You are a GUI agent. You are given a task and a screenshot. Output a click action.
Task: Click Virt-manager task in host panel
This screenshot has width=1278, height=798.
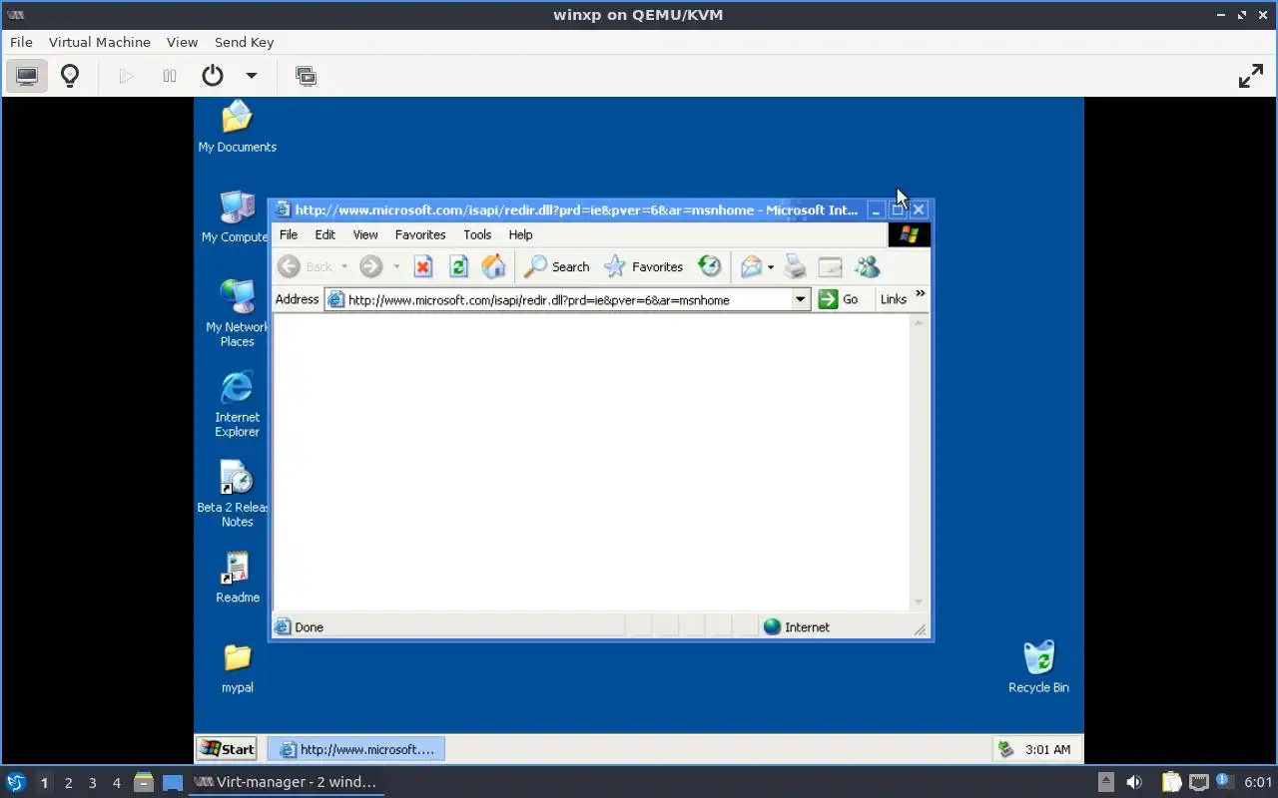click(287, 782)
